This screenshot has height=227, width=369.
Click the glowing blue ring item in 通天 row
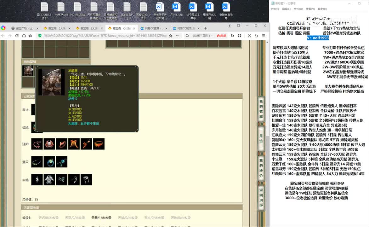pos(49,162)
